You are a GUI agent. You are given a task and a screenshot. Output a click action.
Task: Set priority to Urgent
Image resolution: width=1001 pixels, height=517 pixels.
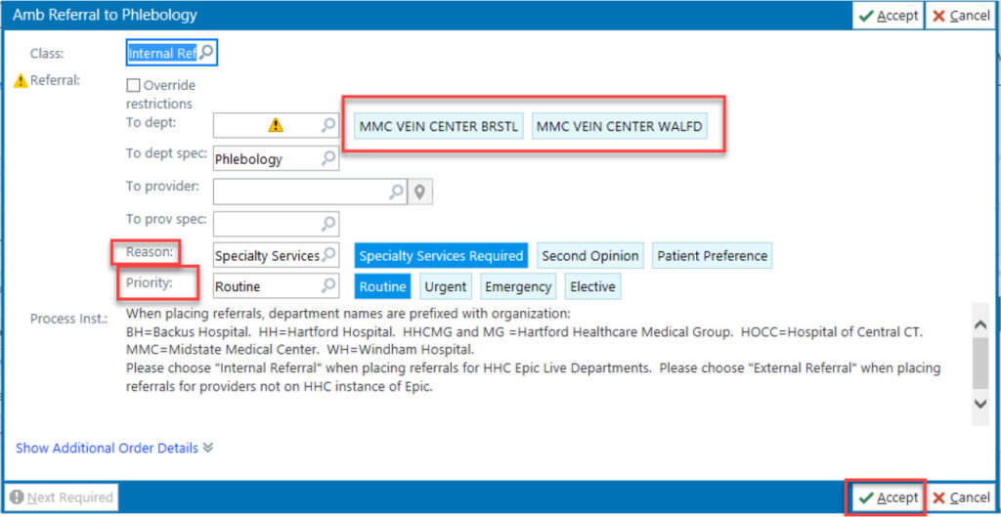click(446, 286)
